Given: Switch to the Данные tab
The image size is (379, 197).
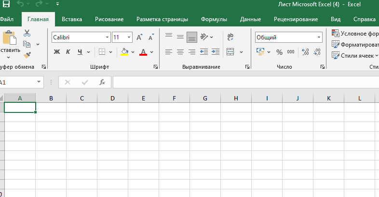Looking at the screenshot, I should click(250, 19).
